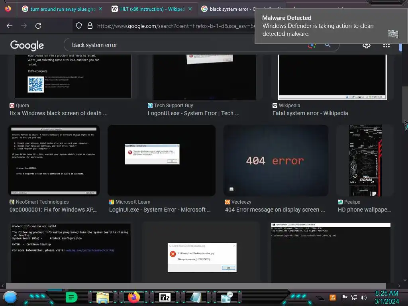This screenshot has height=306, width=408.
Task: Open 'LoginUI.exe - System Error - Microsoft' link
Action: [x=160, y=210]
